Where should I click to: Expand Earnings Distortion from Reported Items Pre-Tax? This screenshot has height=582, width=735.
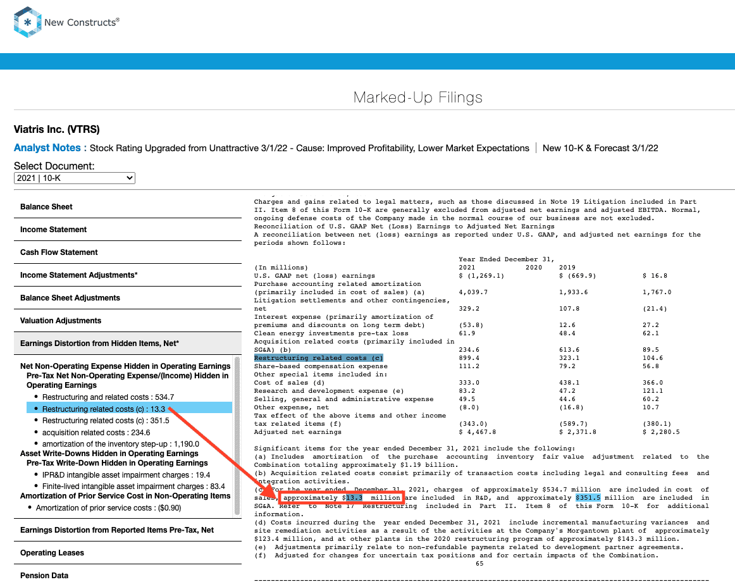coord(128,530)
